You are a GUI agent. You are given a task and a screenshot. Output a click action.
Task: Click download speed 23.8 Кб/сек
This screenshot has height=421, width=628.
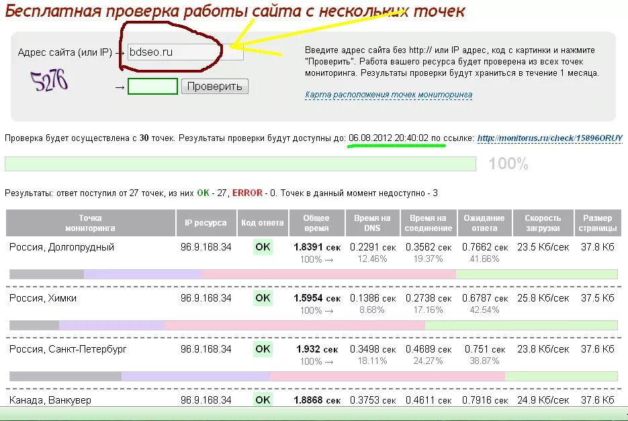click(543, 349)
